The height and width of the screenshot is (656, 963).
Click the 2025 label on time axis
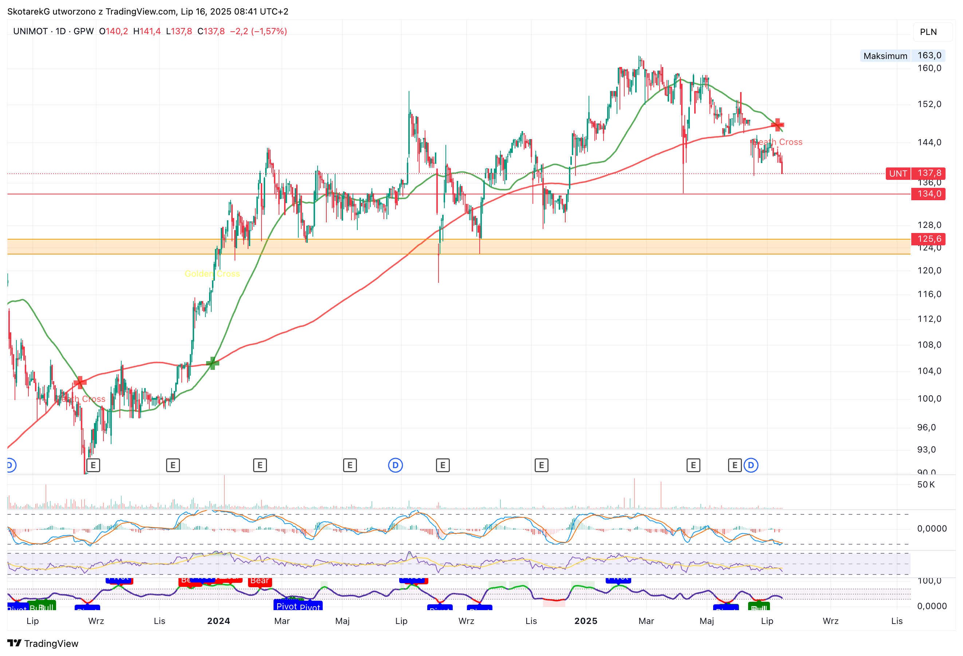(586, 621)
